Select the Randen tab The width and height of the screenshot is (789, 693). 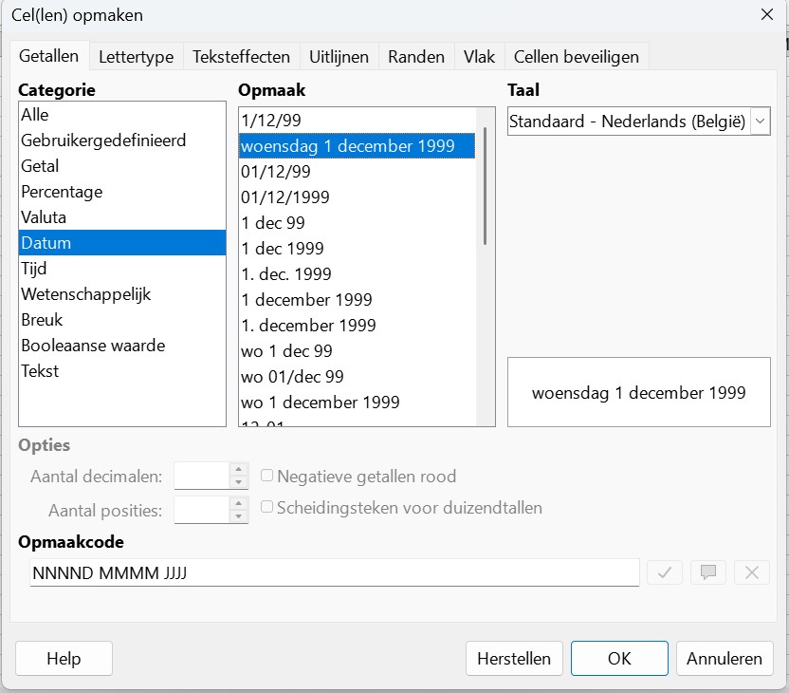tap(415, 56)
